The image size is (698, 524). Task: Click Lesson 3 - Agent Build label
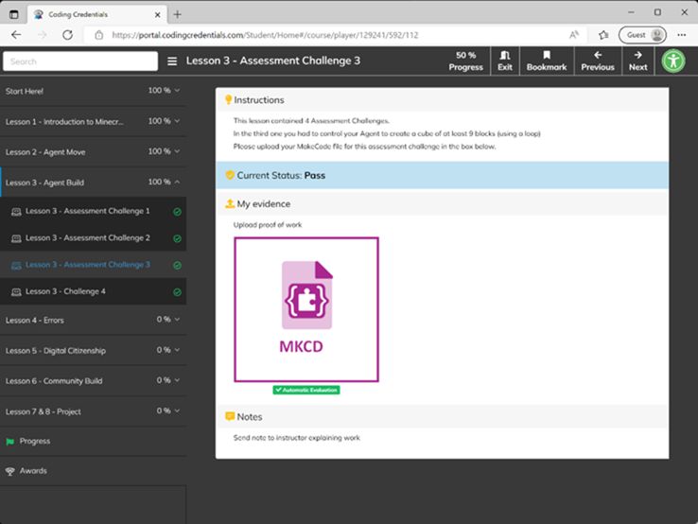[44, 183]
